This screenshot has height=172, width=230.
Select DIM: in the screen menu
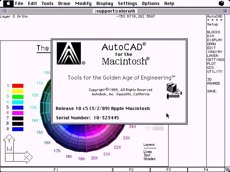(x=211, y=36)
